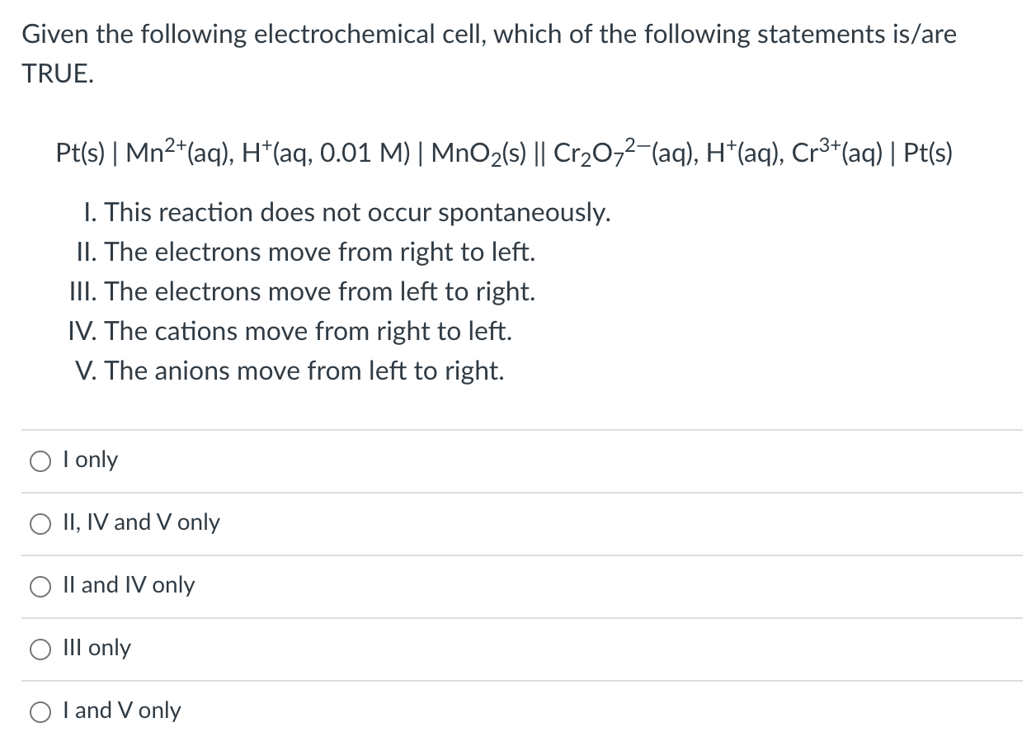Click statement III electrons left to right
1036x751 pixels.
(x=302, y=292)
